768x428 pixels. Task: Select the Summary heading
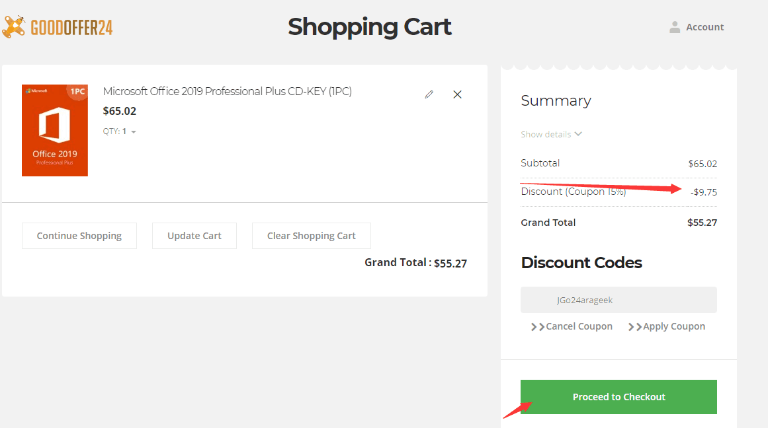pyautogui.click(x=556, y=101)
